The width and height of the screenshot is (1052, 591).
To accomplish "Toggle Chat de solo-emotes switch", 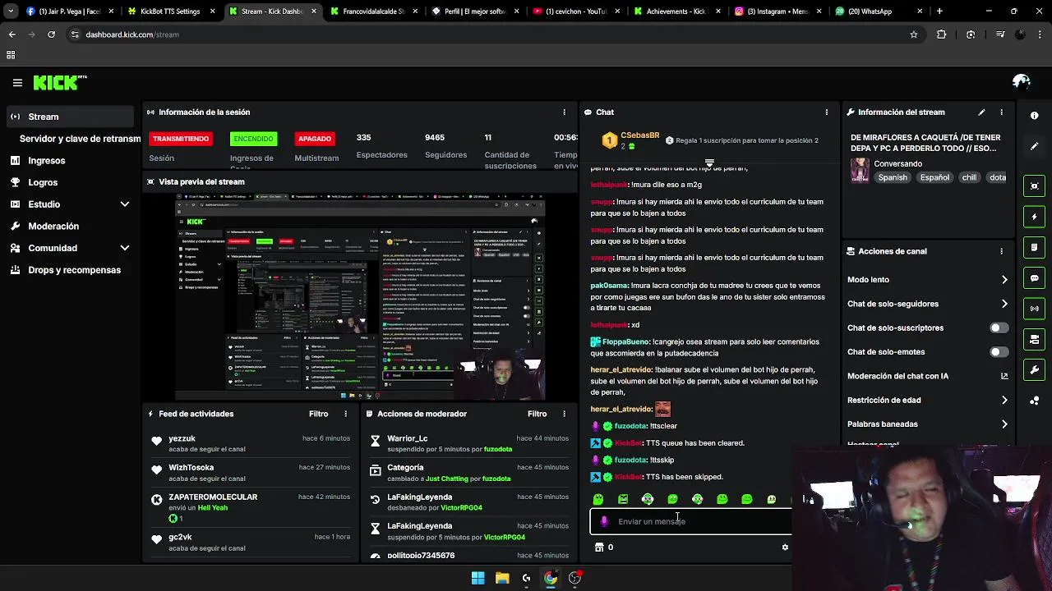I will click(x=999, y=352).
